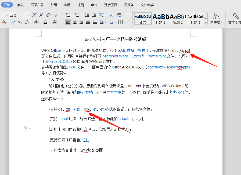This screenshot has height=175, width=241.
Task: Open the font name dropdown arrow
Action: coord(7,15)
